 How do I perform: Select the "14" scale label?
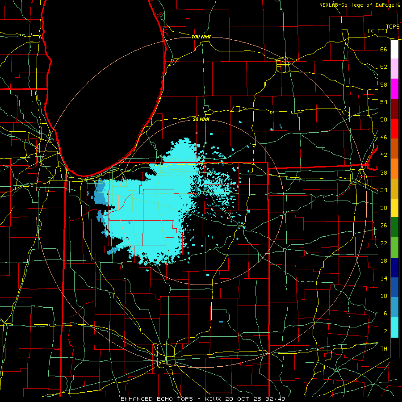pos(384,278)
